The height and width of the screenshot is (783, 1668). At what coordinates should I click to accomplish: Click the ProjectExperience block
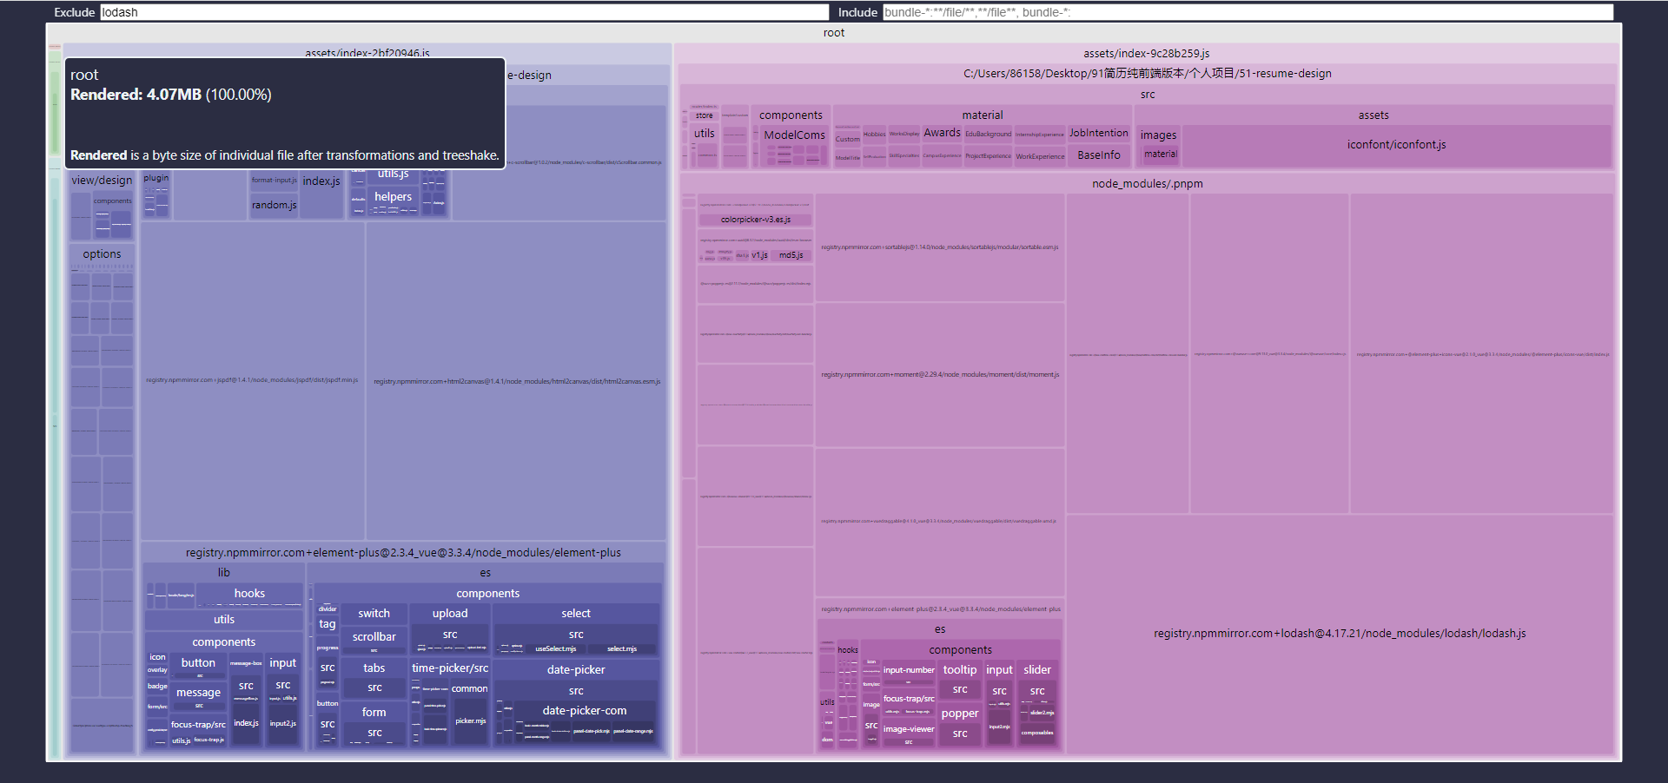[x=988, y=156]
